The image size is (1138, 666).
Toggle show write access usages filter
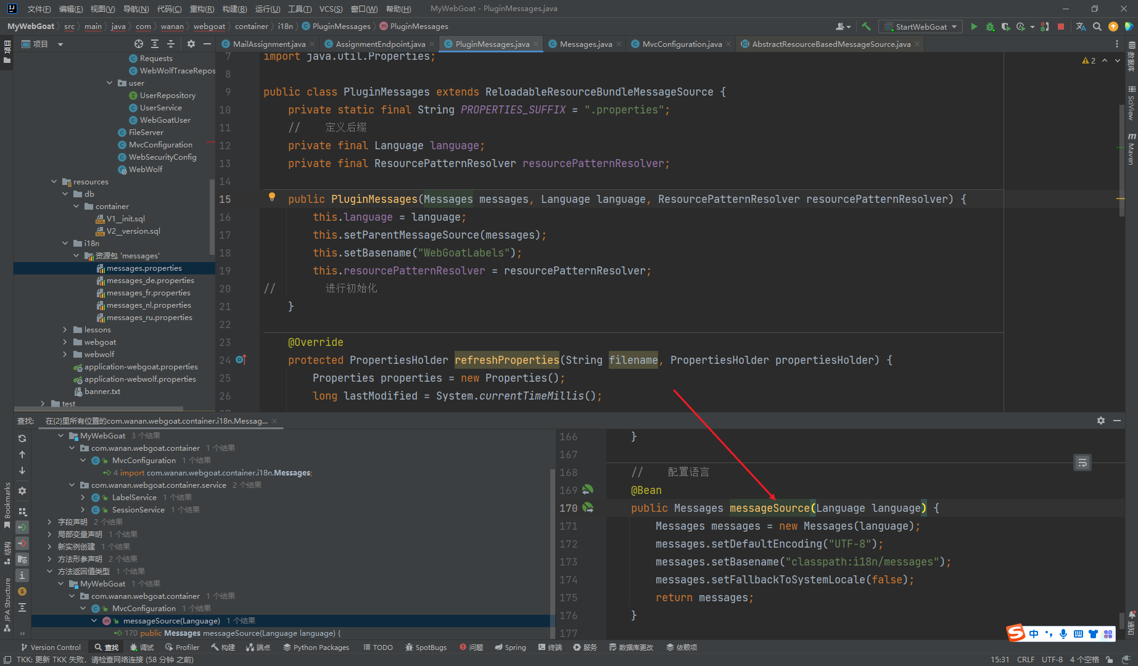click(x=22, y=543)
